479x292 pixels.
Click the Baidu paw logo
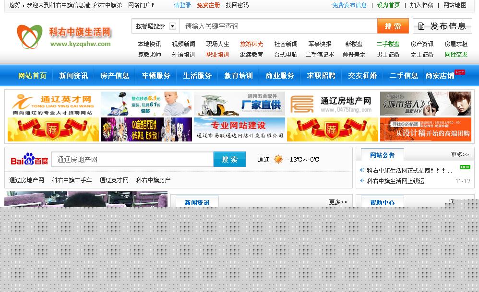pyautogui.click(x=29, y=158)
